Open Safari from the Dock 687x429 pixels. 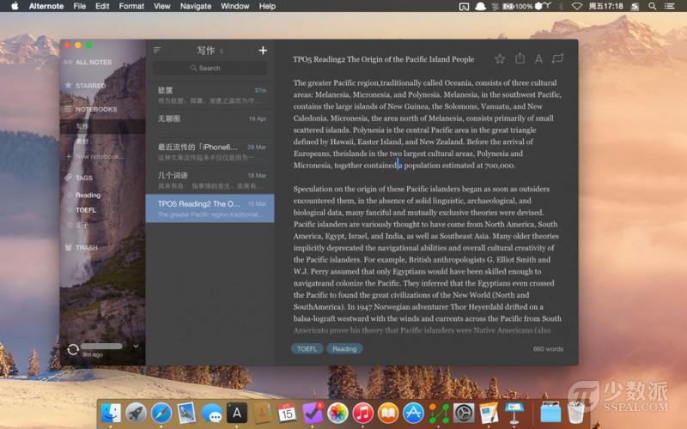click(161, 413)
